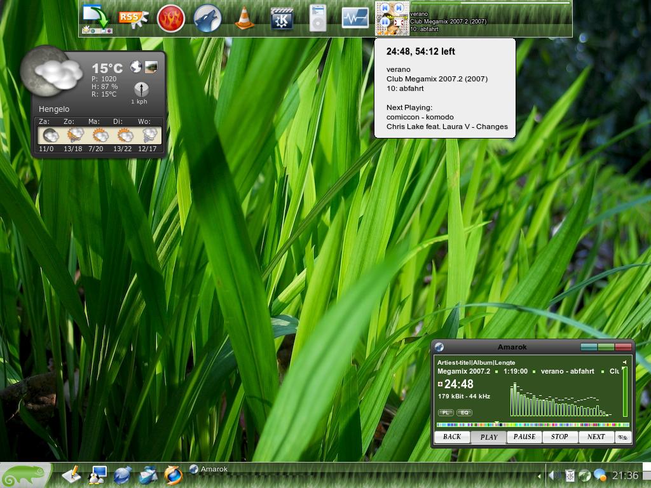Select Ma forecast day icon
651x488 pixels.
click(x=100, y=135)
